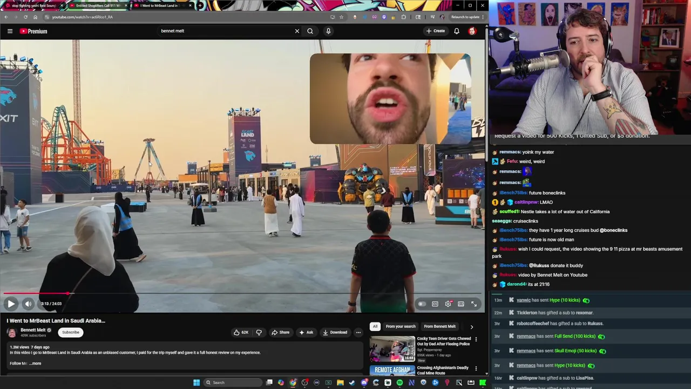Go back in browser
691x389 pixels.
coord(6,17)
